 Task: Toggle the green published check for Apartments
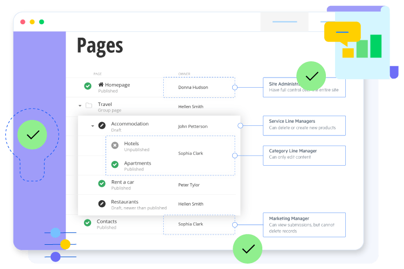click(115, 165)
